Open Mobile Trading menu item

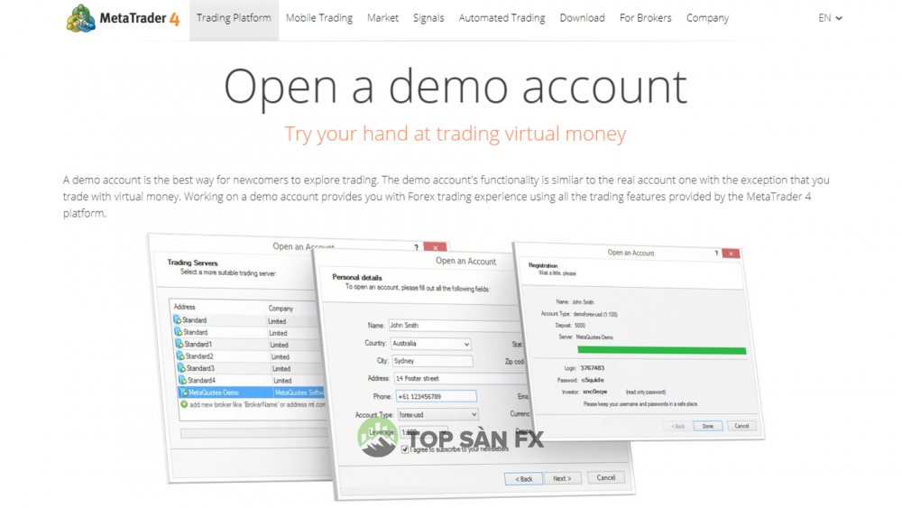tap(319, 18)
